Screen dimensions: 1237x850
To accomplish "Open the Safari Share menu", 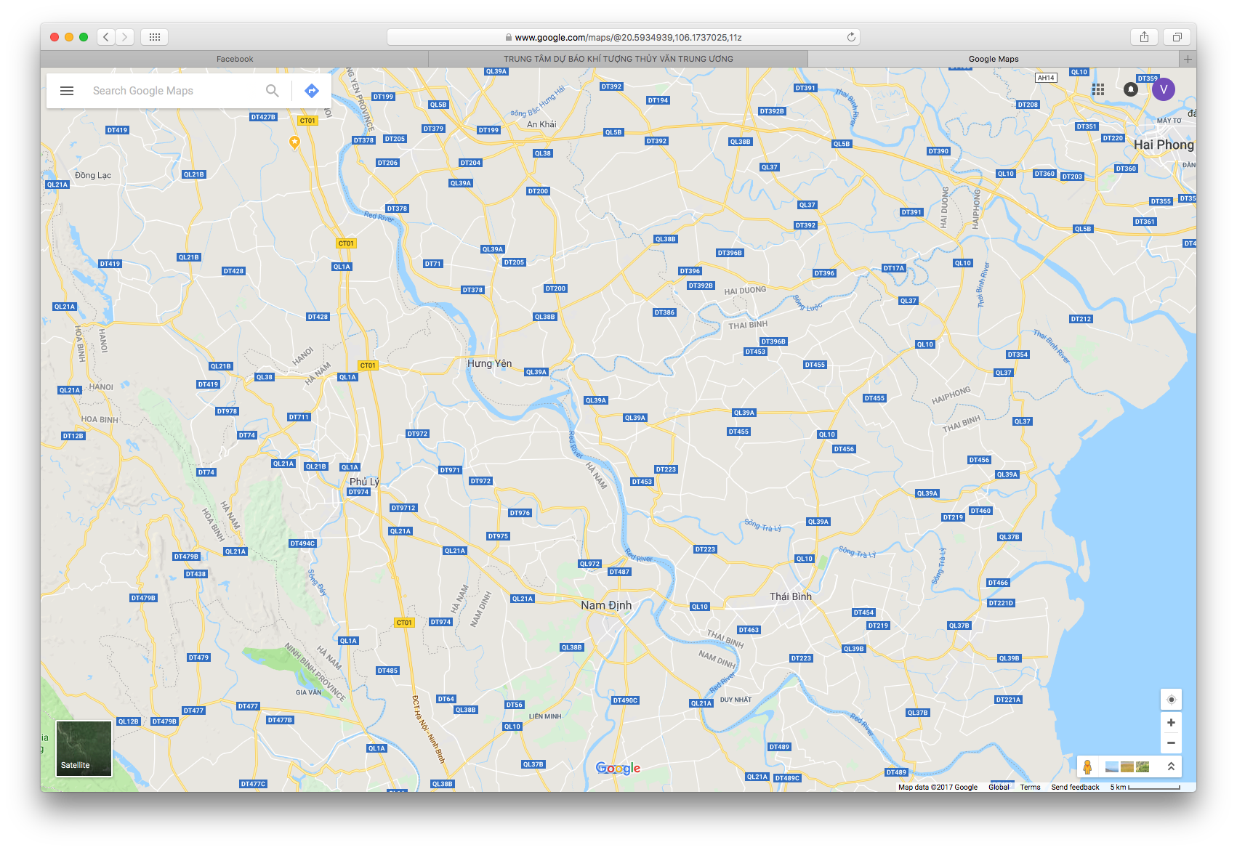I will point(1144,37).
